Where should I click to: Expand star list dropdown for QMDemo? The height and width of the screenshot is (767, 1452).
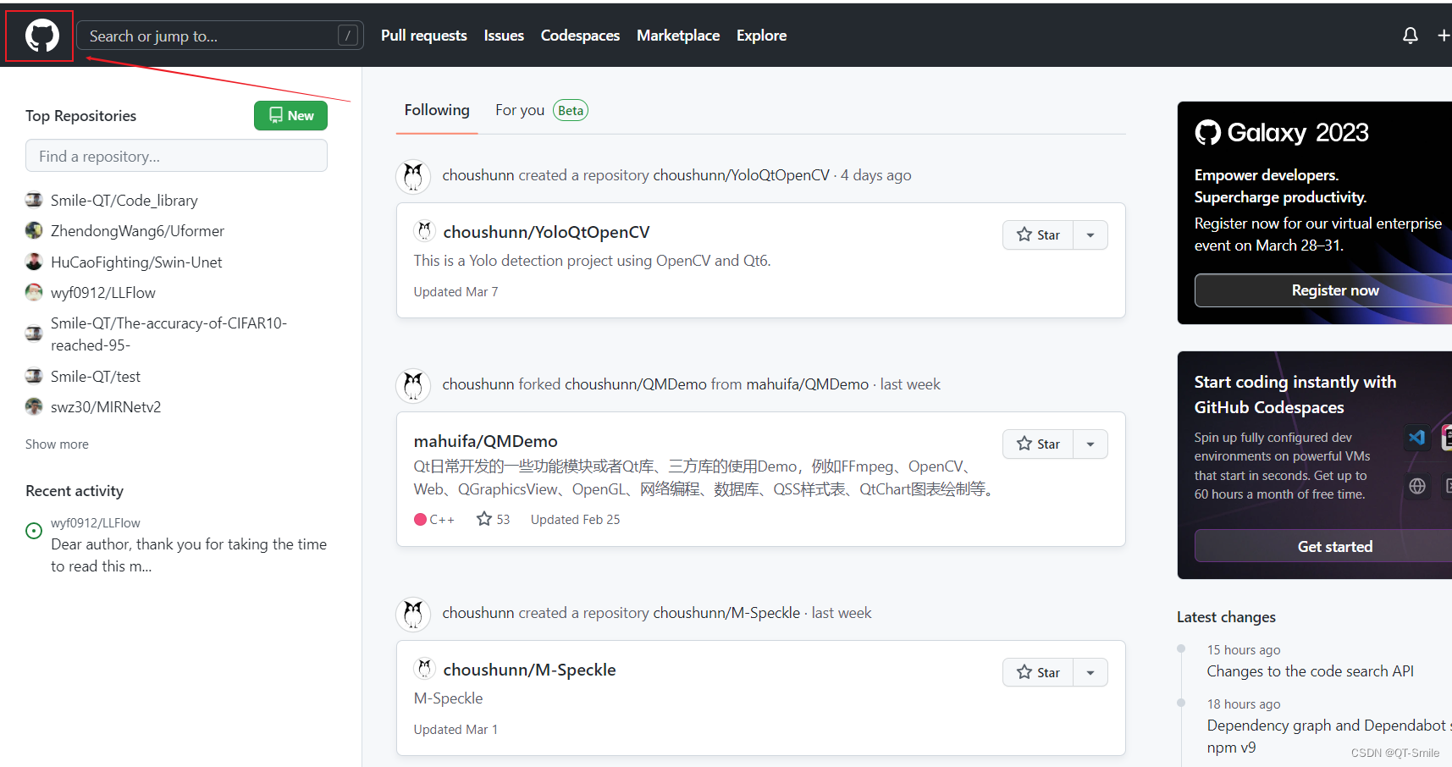click(1090, 444)
